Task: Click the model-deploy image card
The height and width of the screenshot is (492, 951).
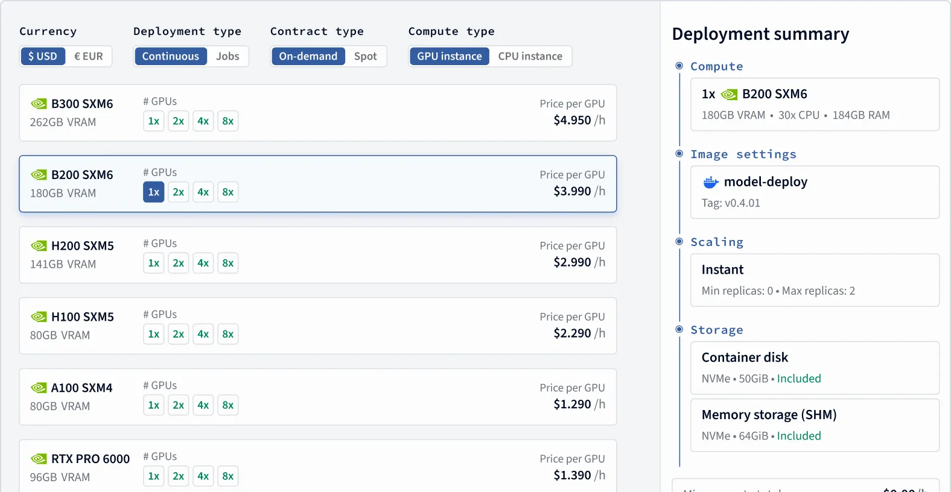Action: tap(815, 192)
